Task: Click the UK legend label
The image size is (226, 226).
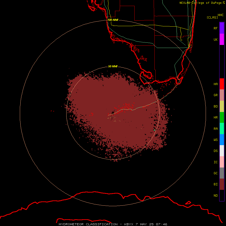Action: (215, 39)
